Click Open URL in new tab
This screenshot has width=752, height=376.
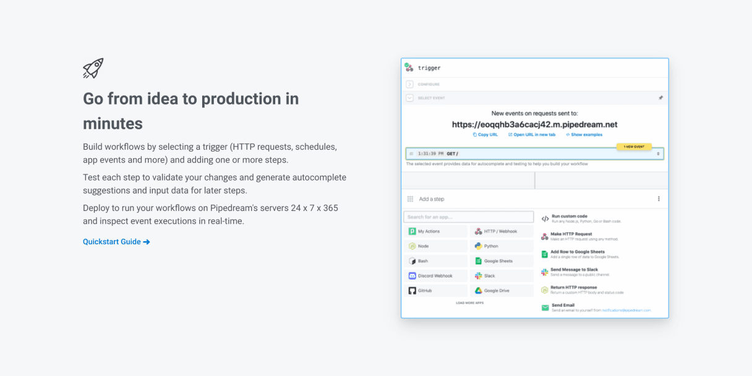[532, 134]
